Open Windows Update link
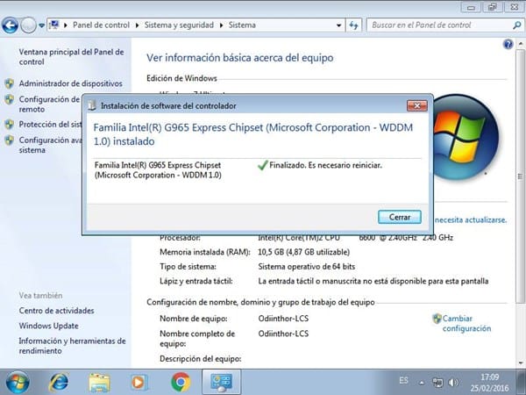The height and width of the screenshot is (395, 526). (x=48, y=326)
